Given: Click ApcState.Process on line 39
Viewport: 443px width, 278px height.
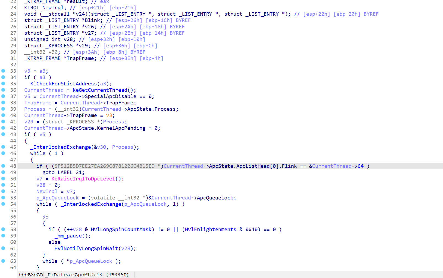Looking at the screenshot, I should pyautogui.click(x=152, y=109).
